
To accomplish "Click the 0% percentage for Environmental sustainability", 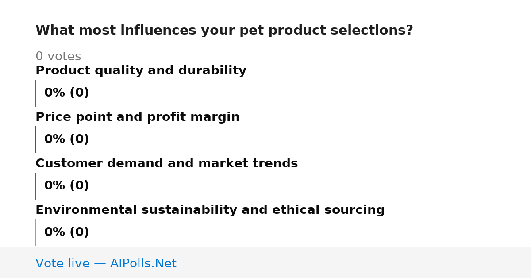I will tap(55, 232).
